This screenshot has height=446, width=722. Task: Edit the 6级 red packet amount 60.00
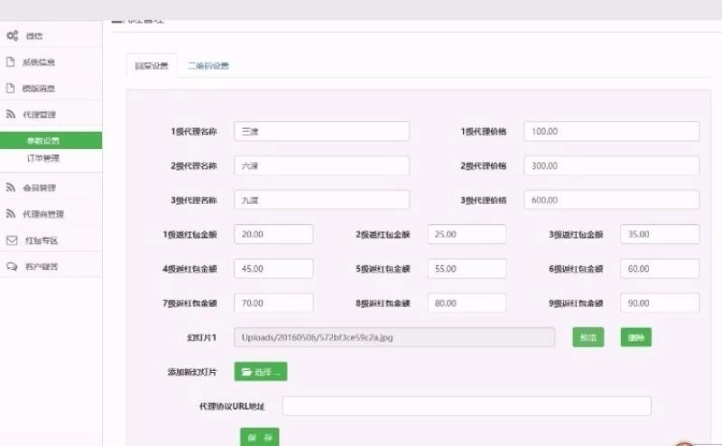click(660, 269)
